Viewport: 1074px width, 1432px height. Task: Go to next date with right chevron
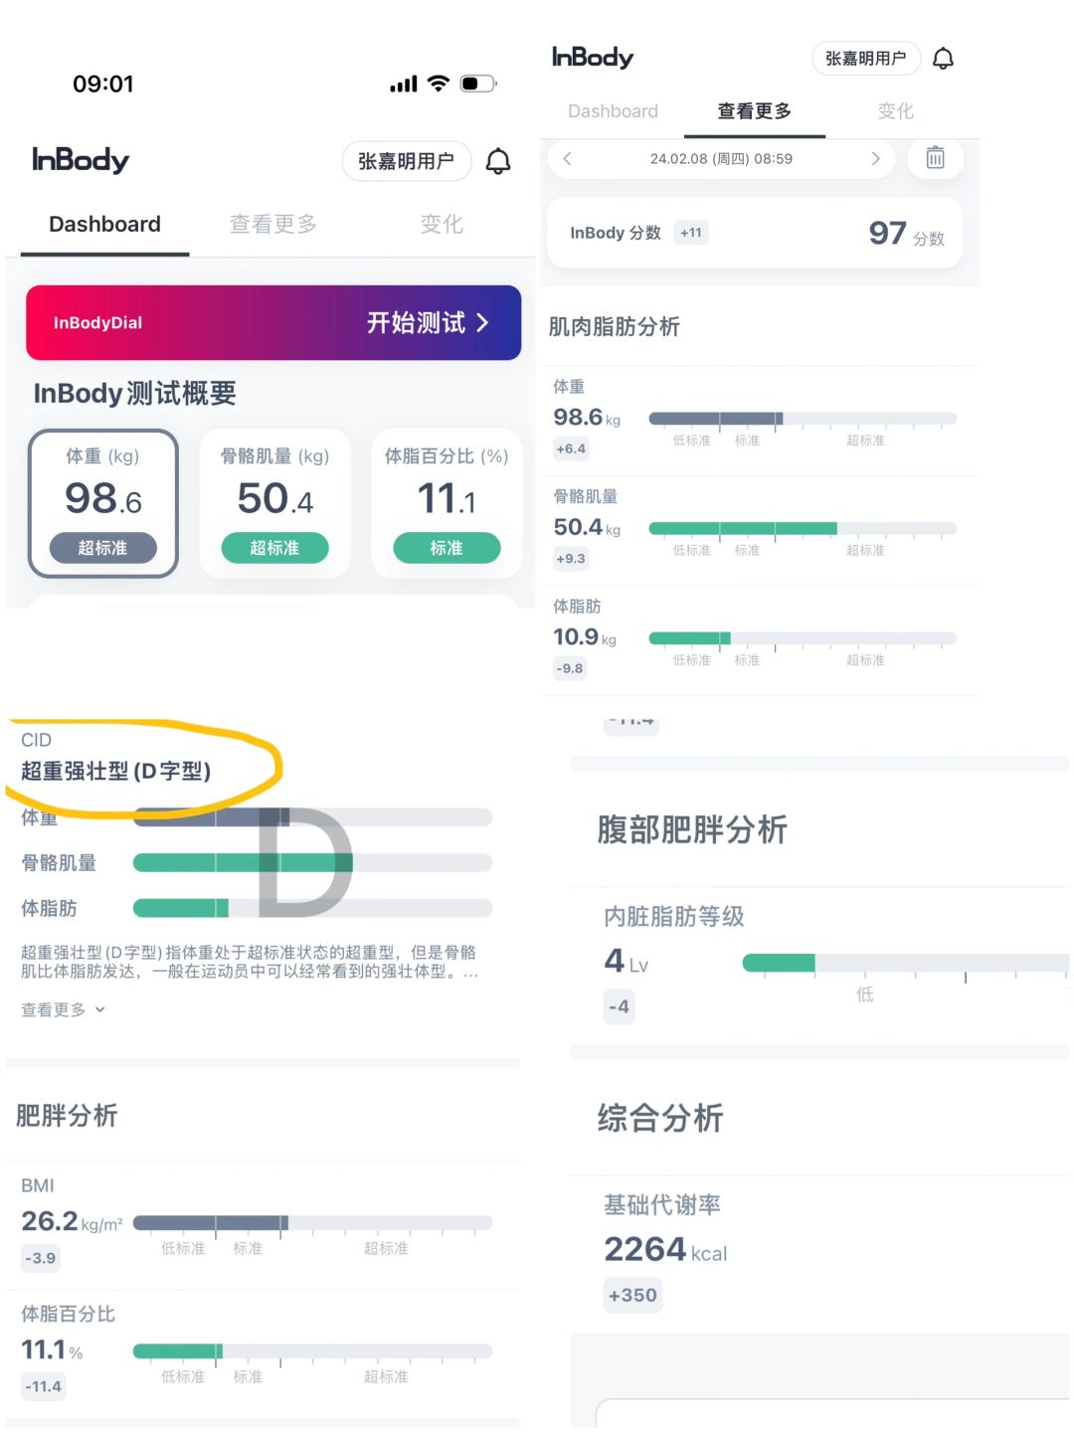tap(875, 158)
